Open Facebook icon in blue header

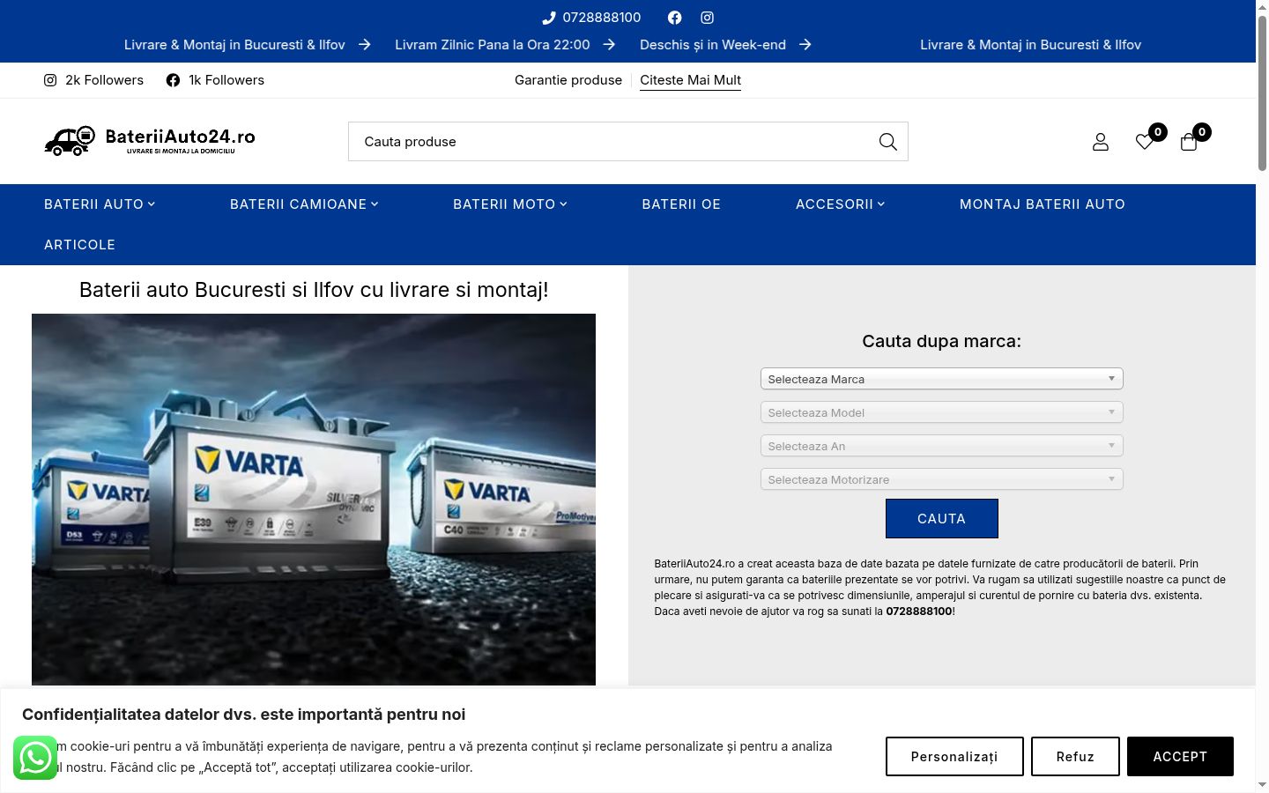point(674,18)
